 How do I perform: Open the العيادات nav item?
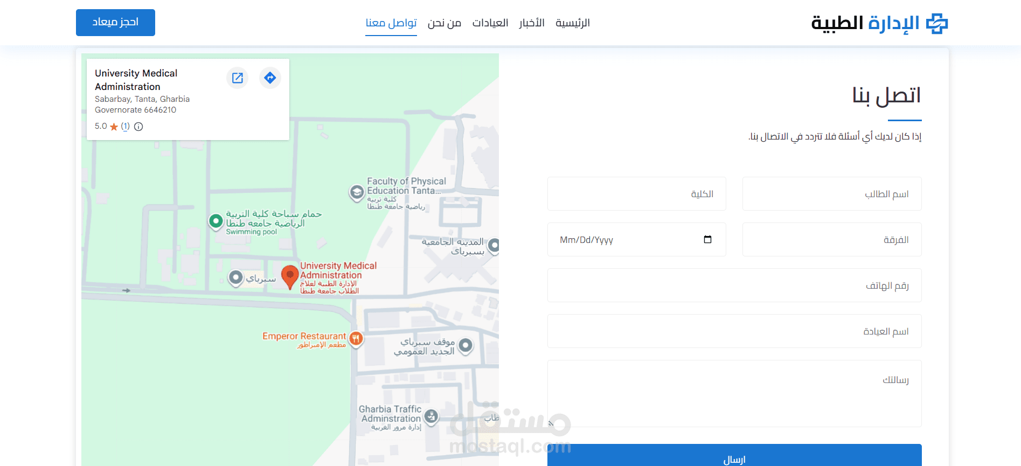tap(490, 23)
